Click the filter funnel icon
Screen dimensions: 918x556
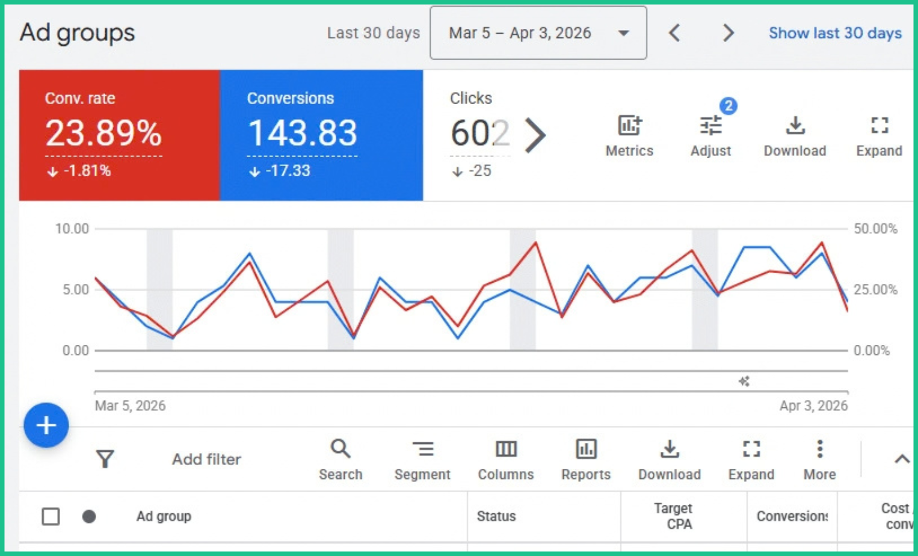pyautogui.click(x=105, y=459)
